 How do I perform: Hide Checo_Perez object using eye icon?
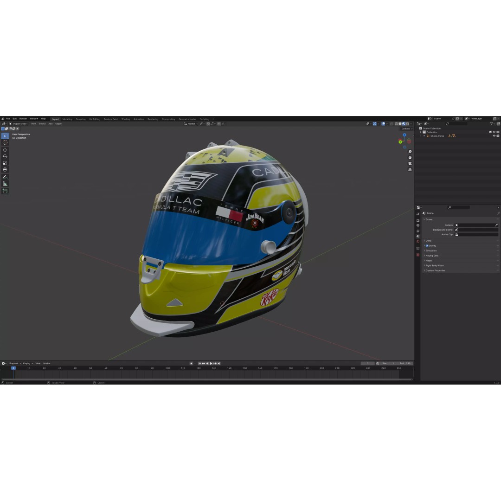[x=494, y=136]
